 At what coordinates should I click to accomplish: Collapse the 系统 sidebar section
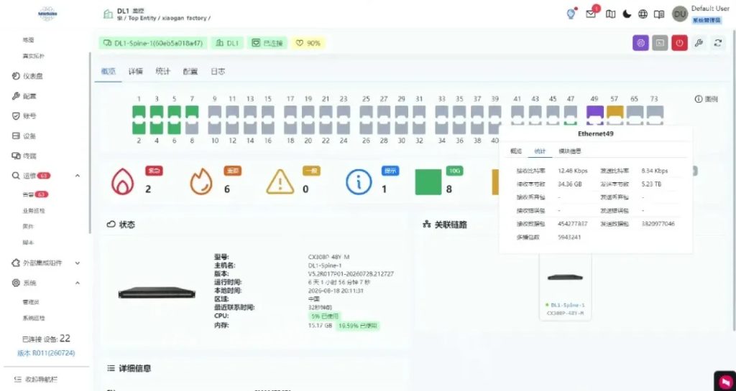click(x=78, y=283)
